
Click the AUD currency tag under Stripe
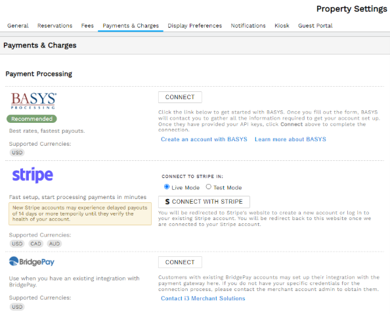(54, 244)
